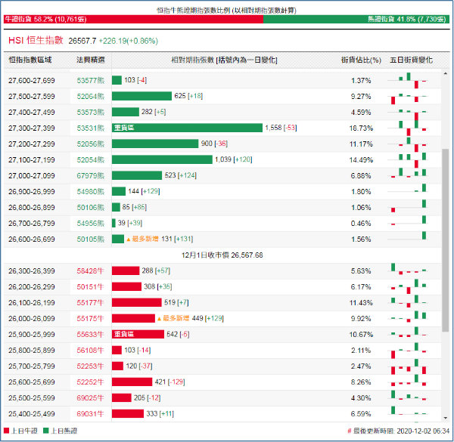Click the 最多新增 label in 26,000-26,099 row
The width and height of the screenshot is (454, 442).
pos(173,319)
